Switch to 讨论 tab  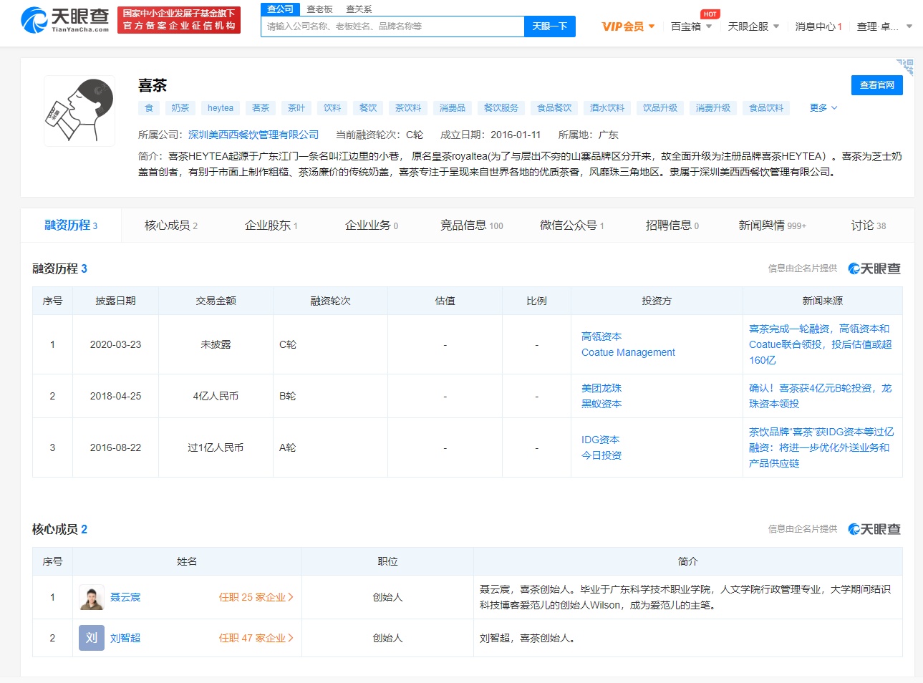click(x=869, y=226)
